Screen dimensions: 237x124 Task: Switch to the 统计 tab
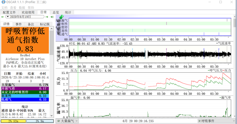tap(68, 12)
